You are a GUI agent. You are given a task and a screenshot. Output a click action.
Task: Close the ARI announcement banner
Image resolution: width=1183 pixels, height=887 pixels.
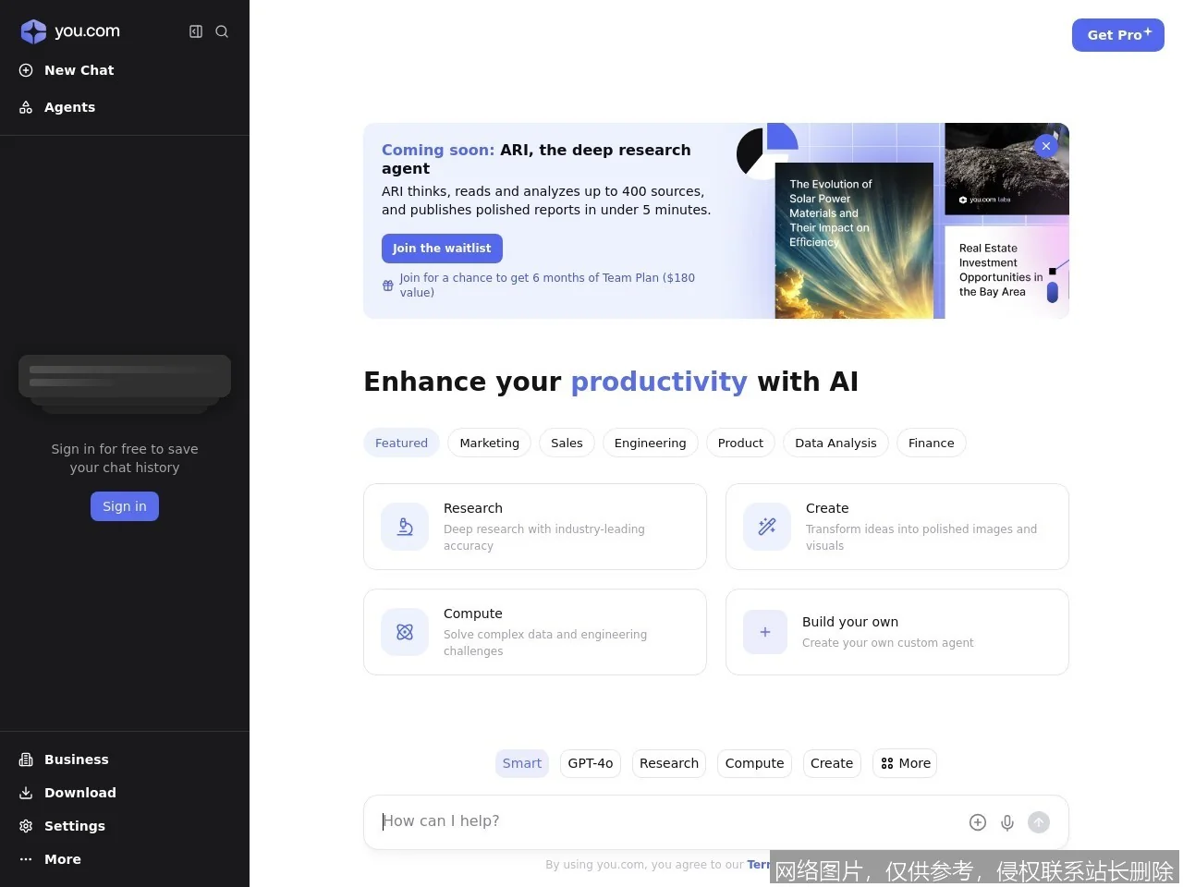1046,146
